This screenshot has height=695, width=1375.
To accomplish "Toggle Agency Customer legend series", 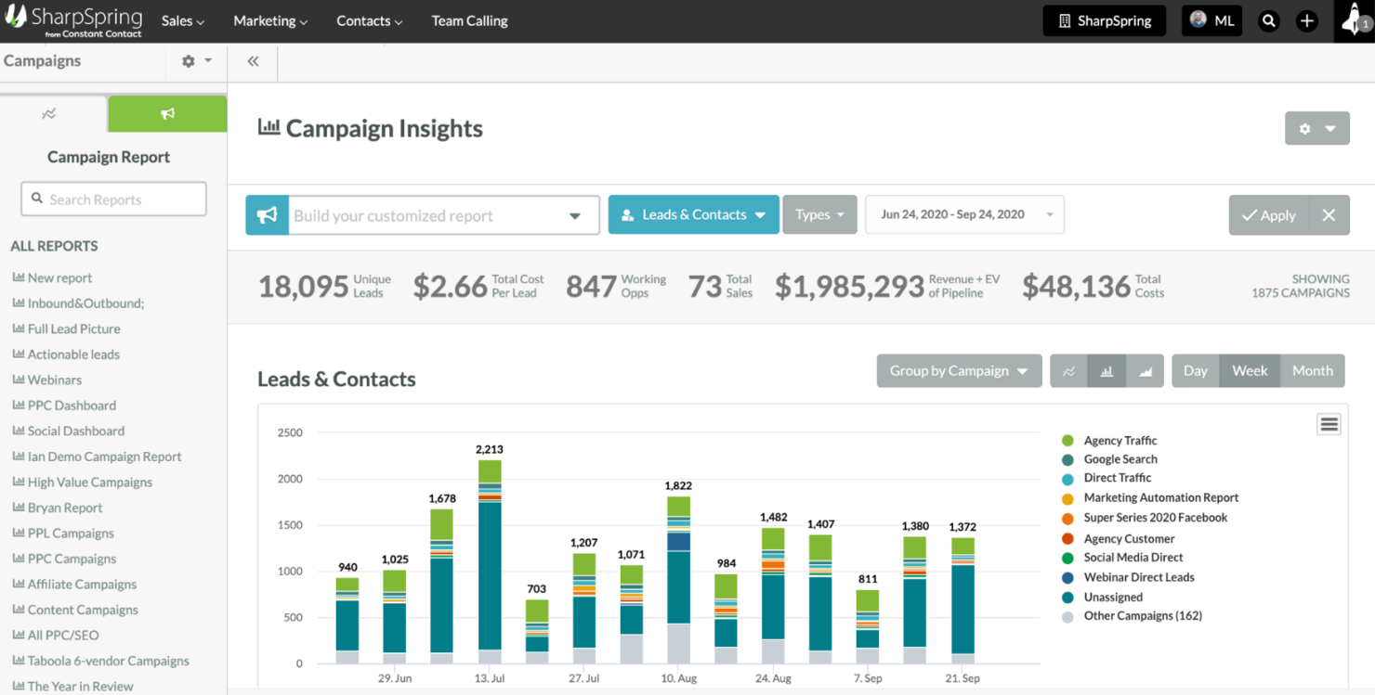I will coord(1118,539).
